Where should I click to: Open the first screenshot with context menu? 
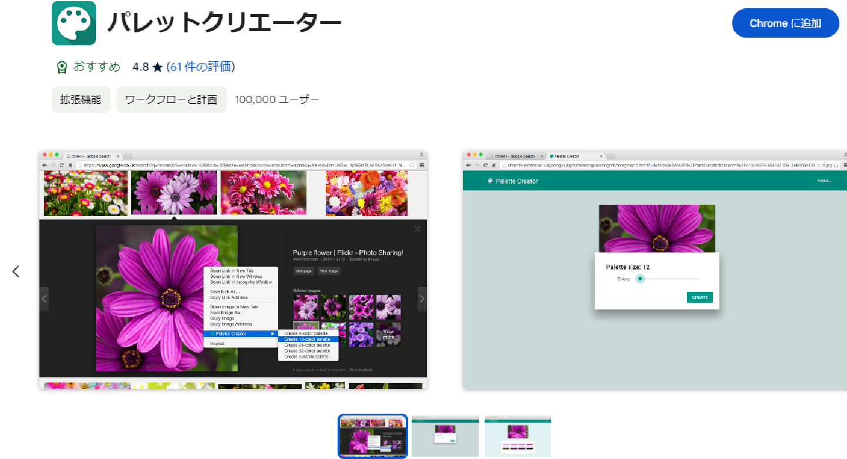point(234,270)
